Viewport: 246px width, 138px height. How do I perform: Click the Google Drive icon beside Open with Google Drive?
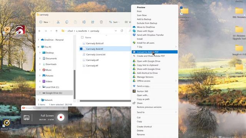coord(134,61)
